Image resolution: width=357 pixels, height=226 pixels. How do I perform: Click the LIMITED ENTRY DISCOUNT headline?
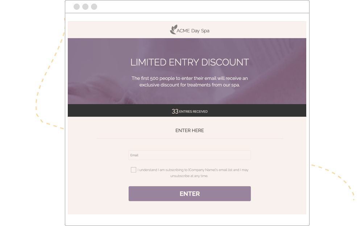point(190,62)
